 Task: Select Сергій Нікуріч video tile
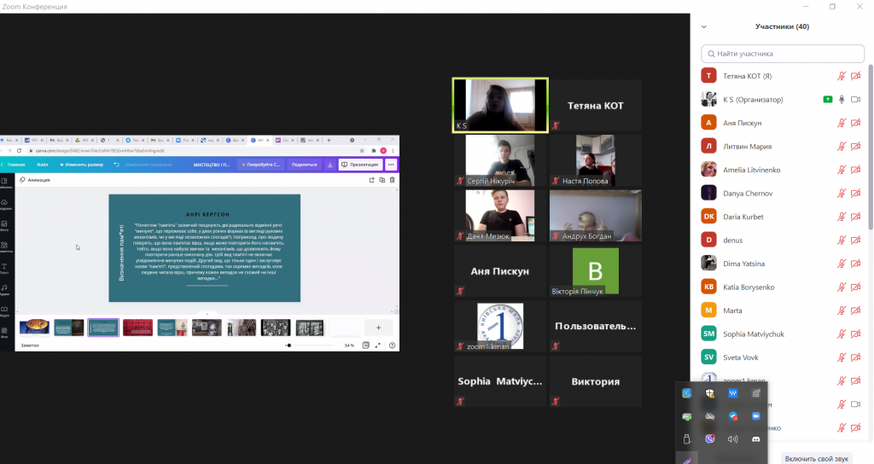click(500, 160)
